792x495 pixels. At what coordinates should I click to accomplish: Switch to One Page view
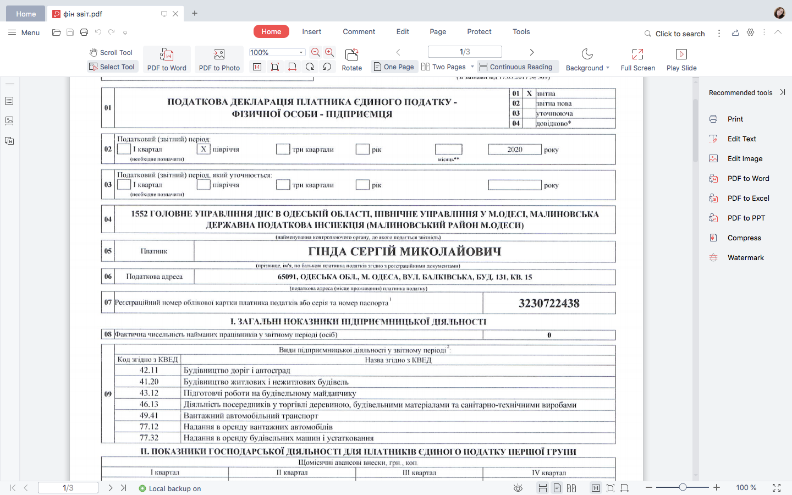pyautogui.click(x=393, y=67)
